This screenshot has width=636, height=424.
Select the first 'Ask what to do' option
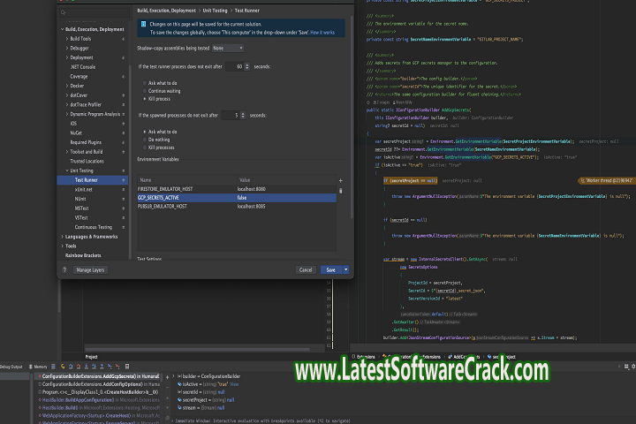144,83
